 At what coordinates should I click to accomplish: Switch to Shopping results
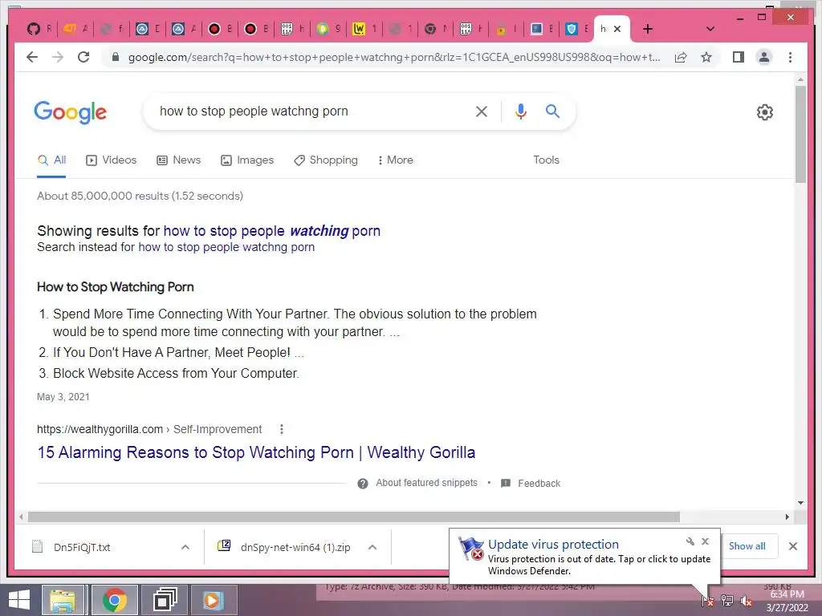coord(326,160)
